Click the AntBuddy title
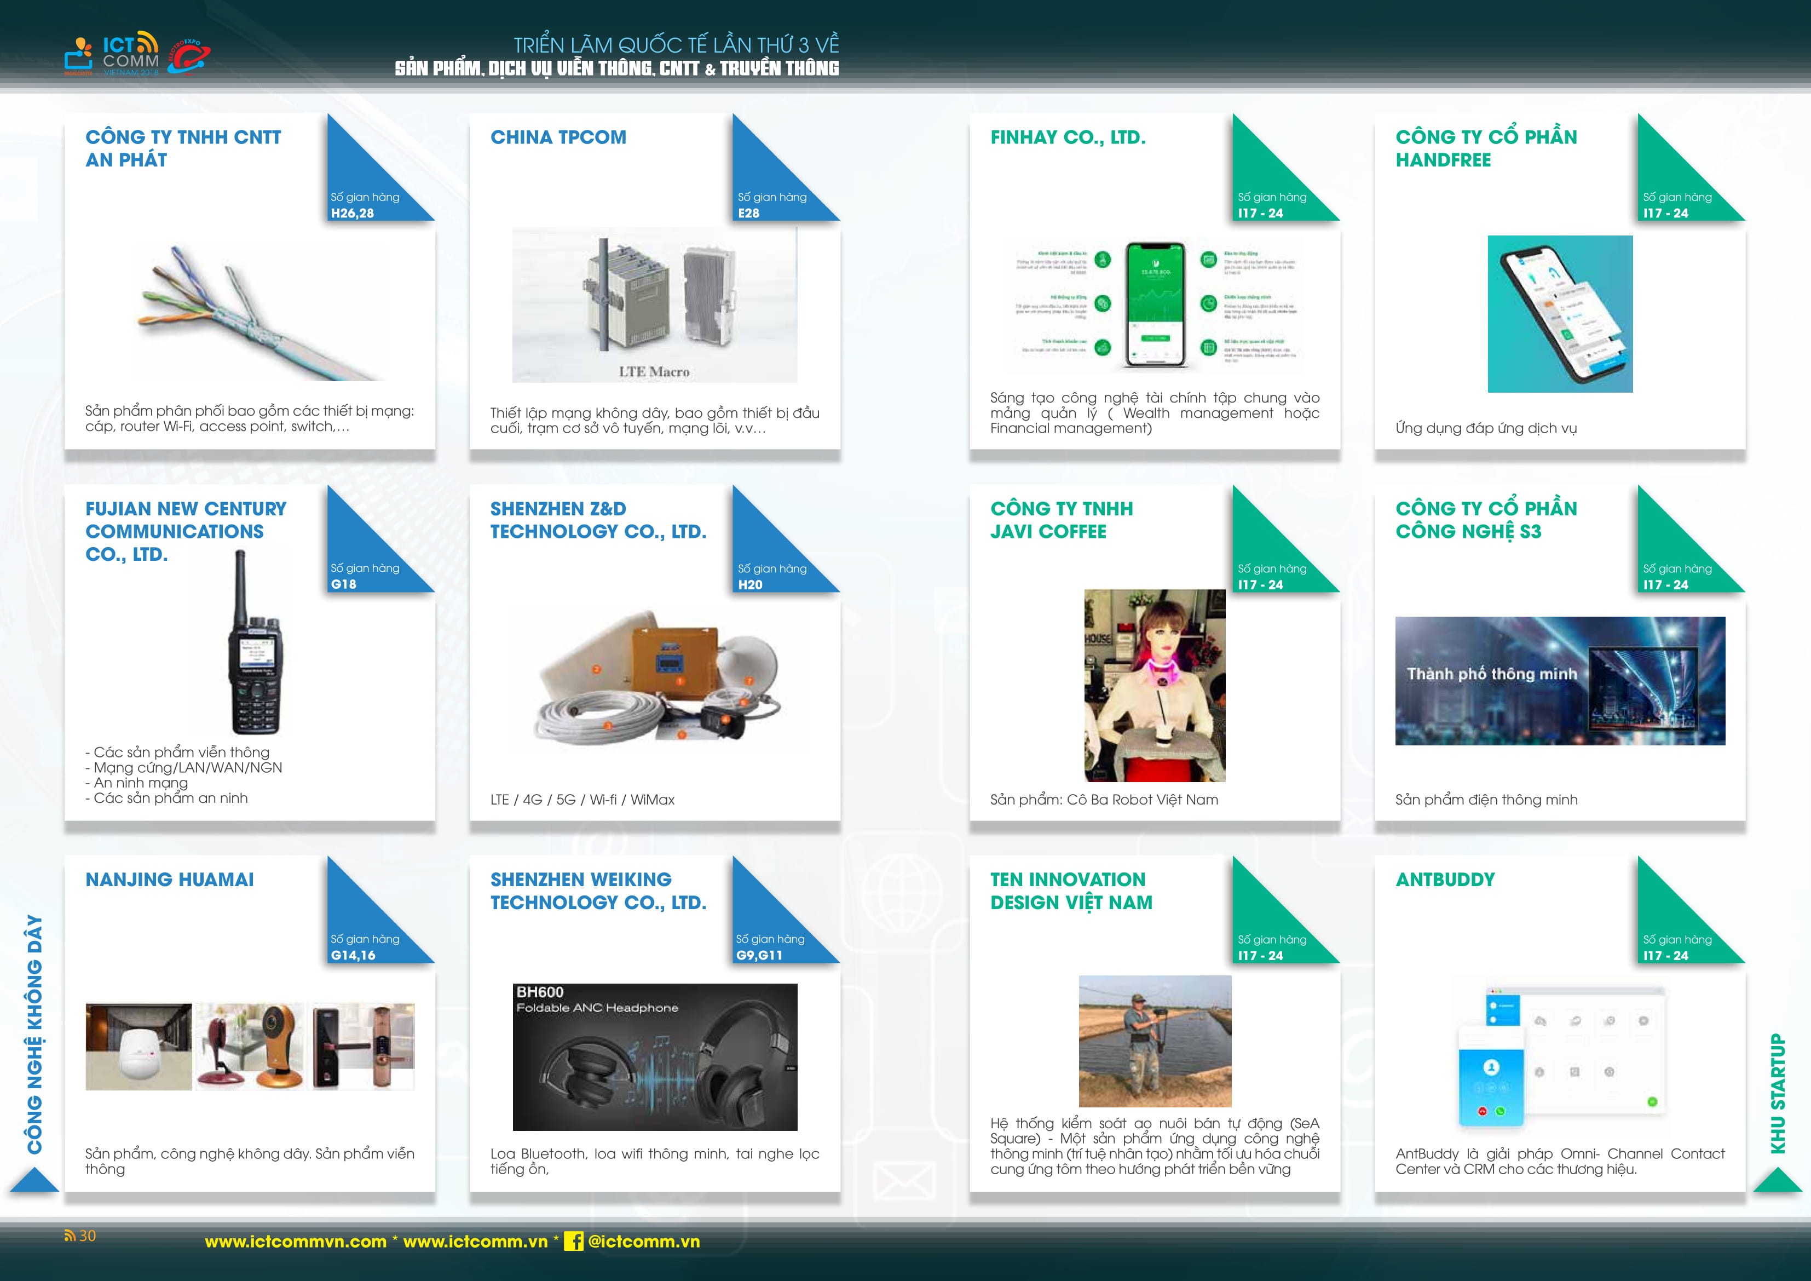The width and height of the screenshot is (1811, 1281). click(x=1445, y=879)
